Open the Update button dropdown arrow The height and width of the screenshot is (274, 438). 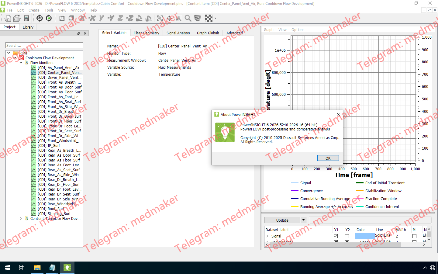(x=303, y=220)
